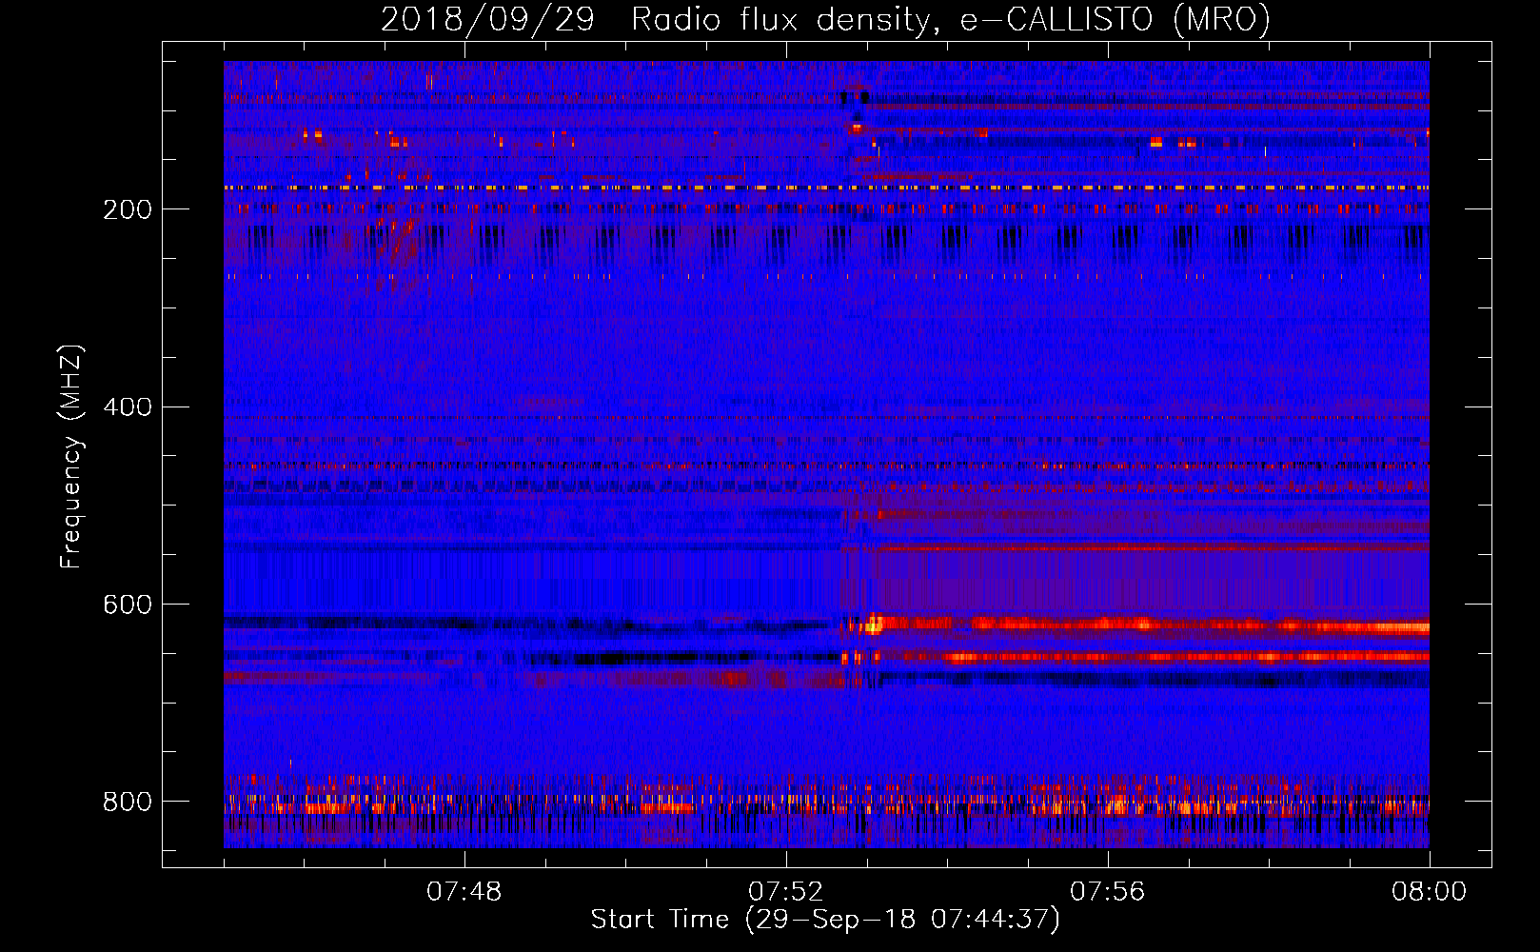
Task: Click the 07:52 time tick label
Action: coord(785,892)
